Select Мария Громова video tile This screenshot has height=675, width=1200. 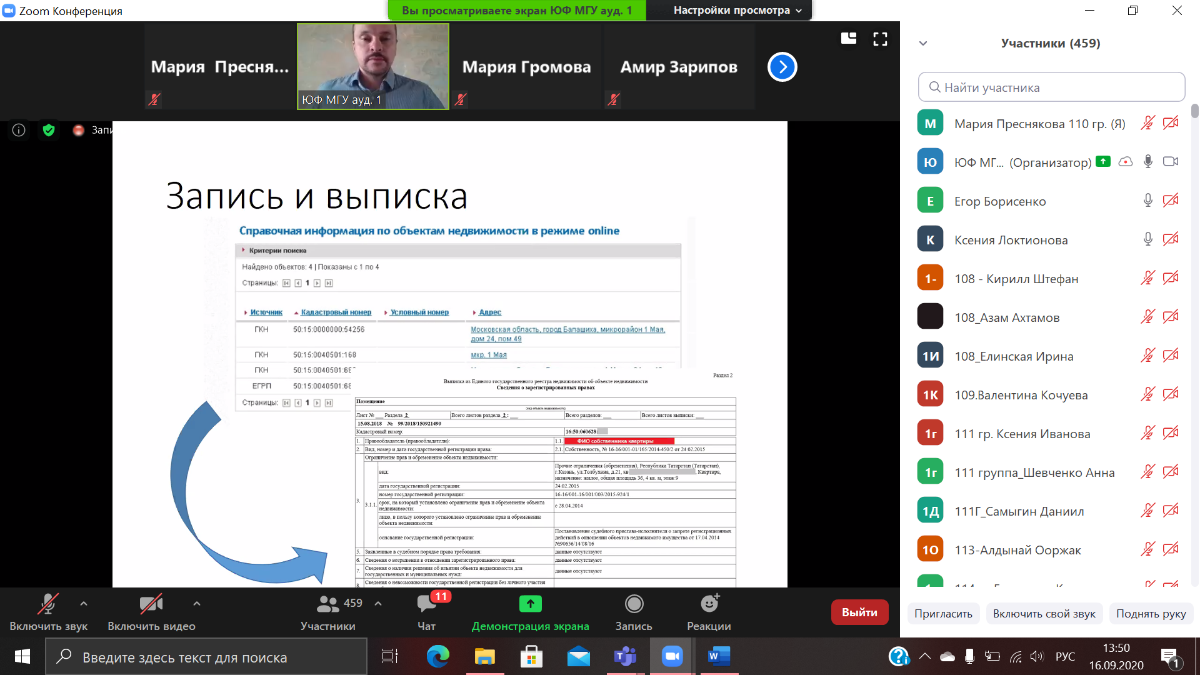(x=526, y=67)
